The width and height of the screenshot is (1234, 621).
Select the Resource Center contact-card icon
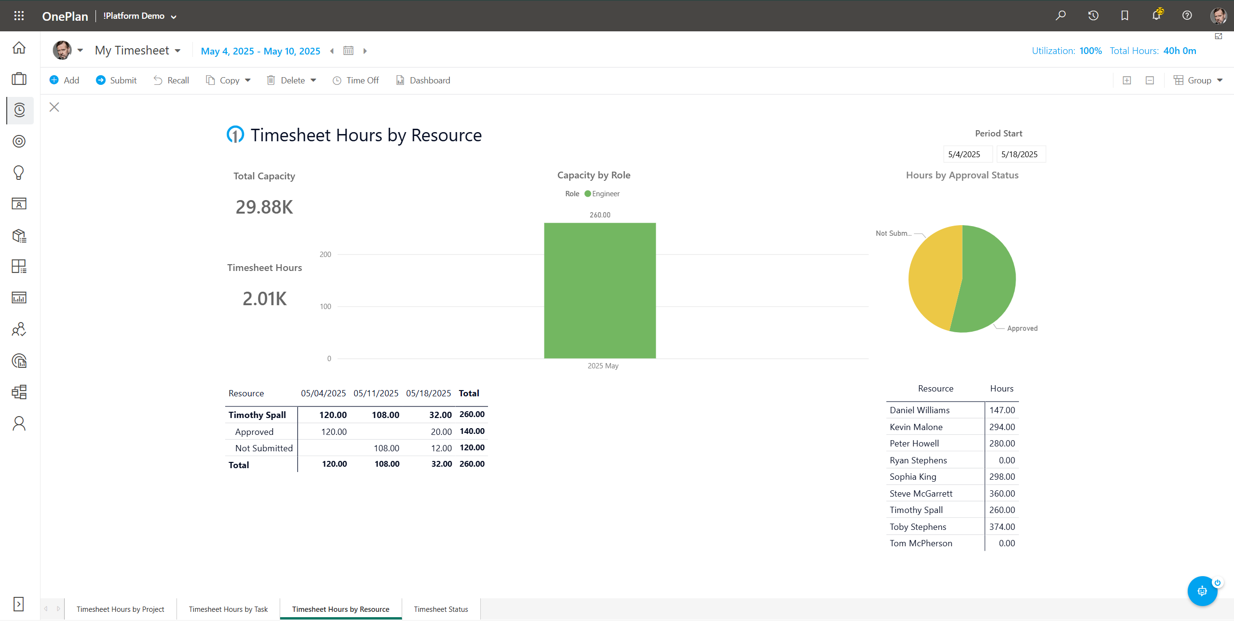(19, 203)
